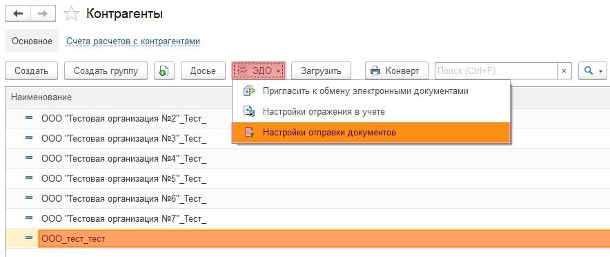Click inside the Поиск (Ctrl+F) field
Image resolution: width=610 pixels, height=257 pixels.
pos(496,71)
